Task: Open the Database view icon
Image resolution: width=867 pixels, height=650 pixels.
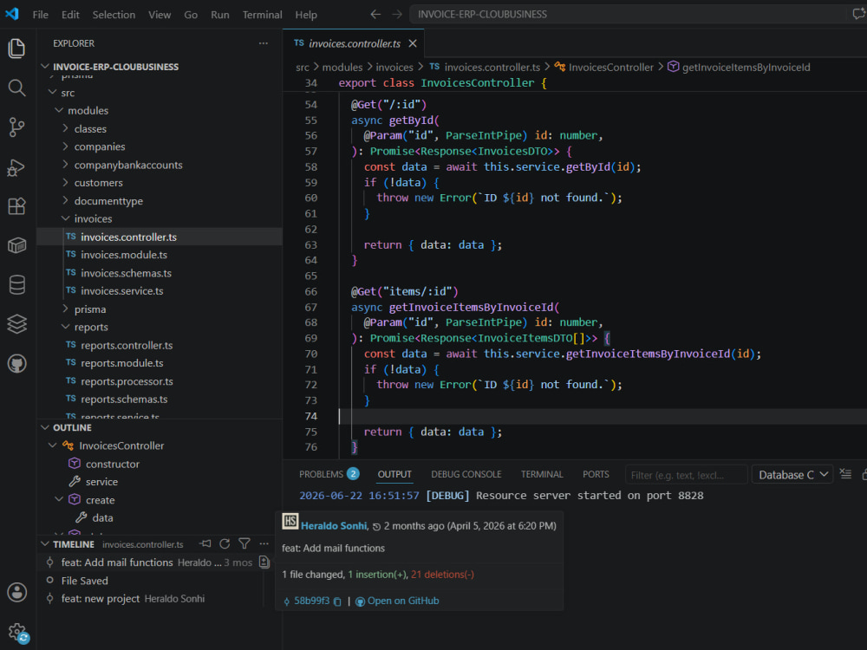Action: coord(16,285)
